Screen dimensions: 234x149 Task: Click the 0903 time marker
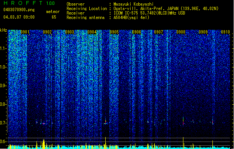pos(70,32)
